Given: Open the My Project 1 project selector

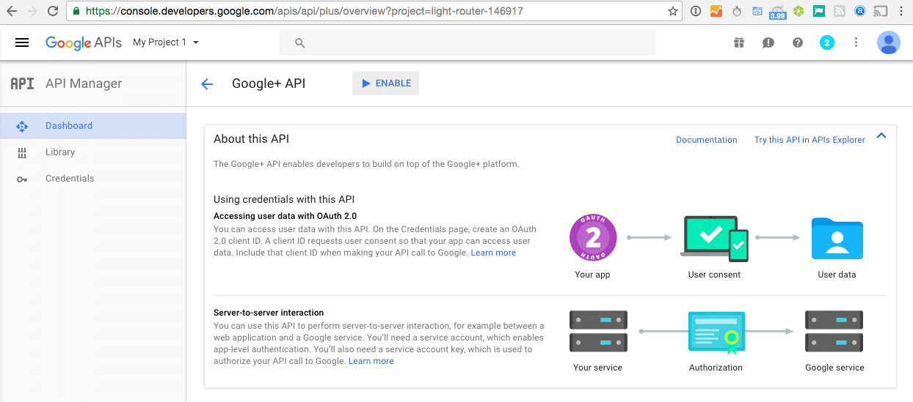Looking at the screenshot, I should (166, 42).
